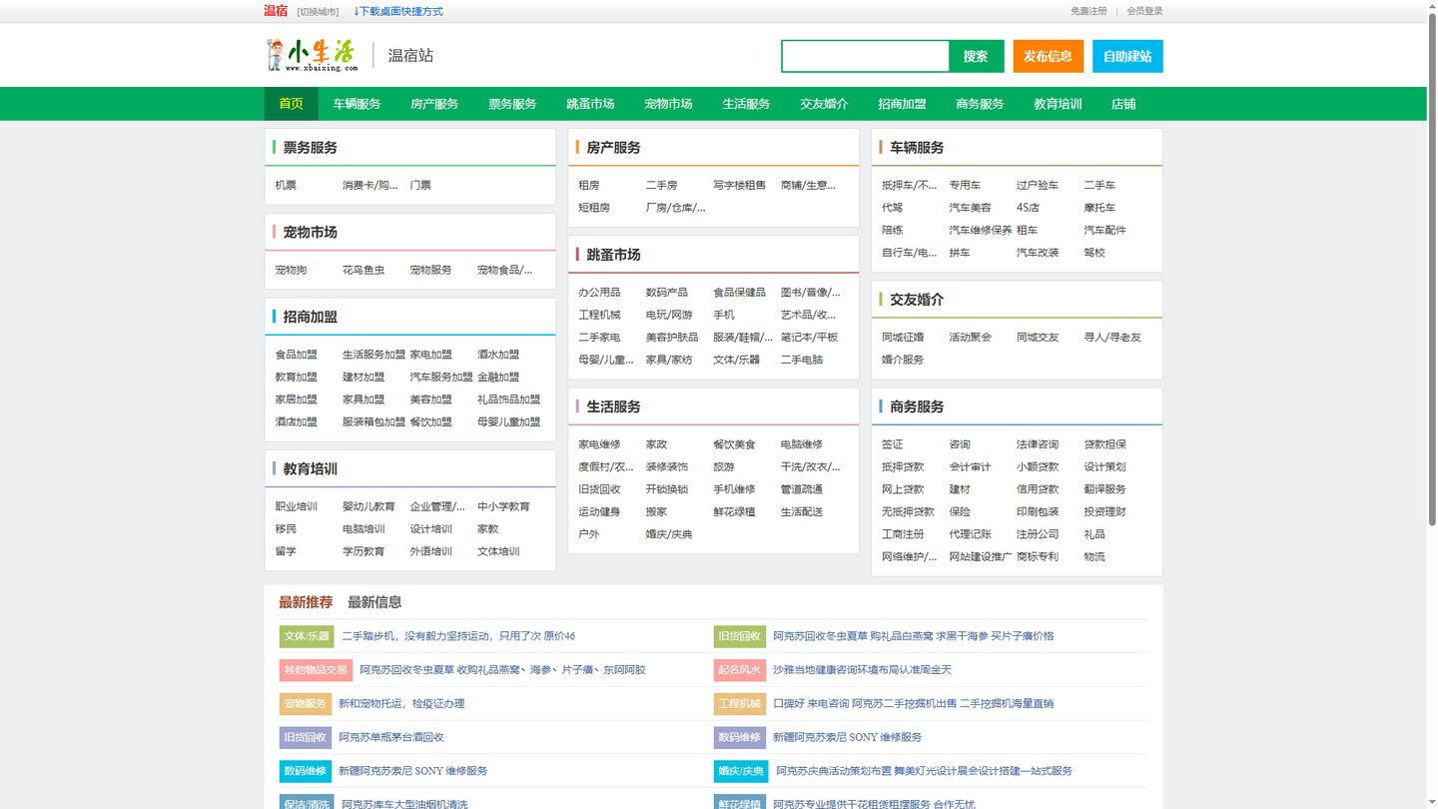Click the 食品加盟 link
The width and height of the screenshot is (1438, 809).
click(x=297, y=356)
